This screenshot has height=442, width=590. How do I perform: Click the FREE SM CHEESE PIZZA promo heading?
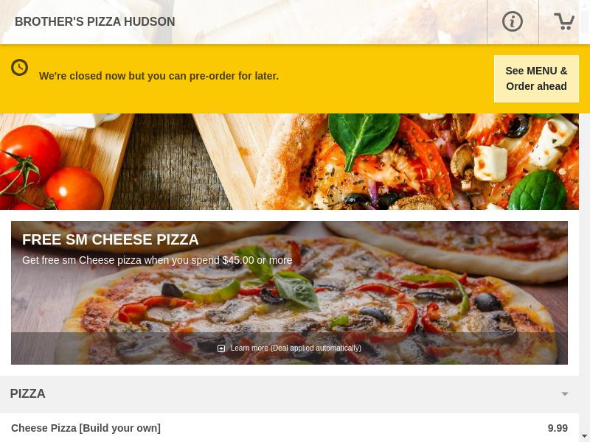coord(110,239)
